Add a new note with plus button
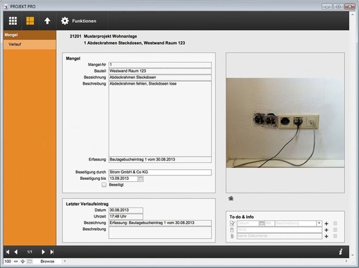 click(326, 230)
